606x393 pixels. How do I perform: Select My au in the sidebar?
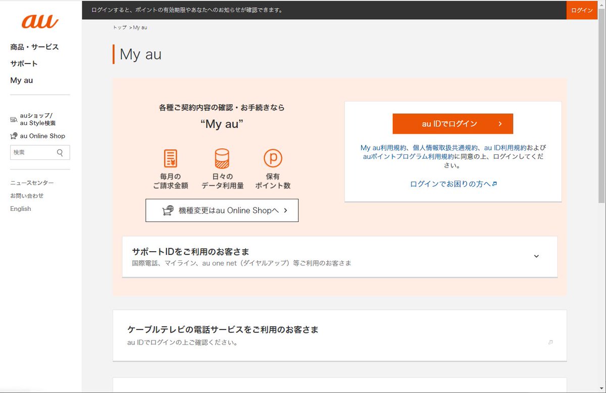[x=21, y=80]
